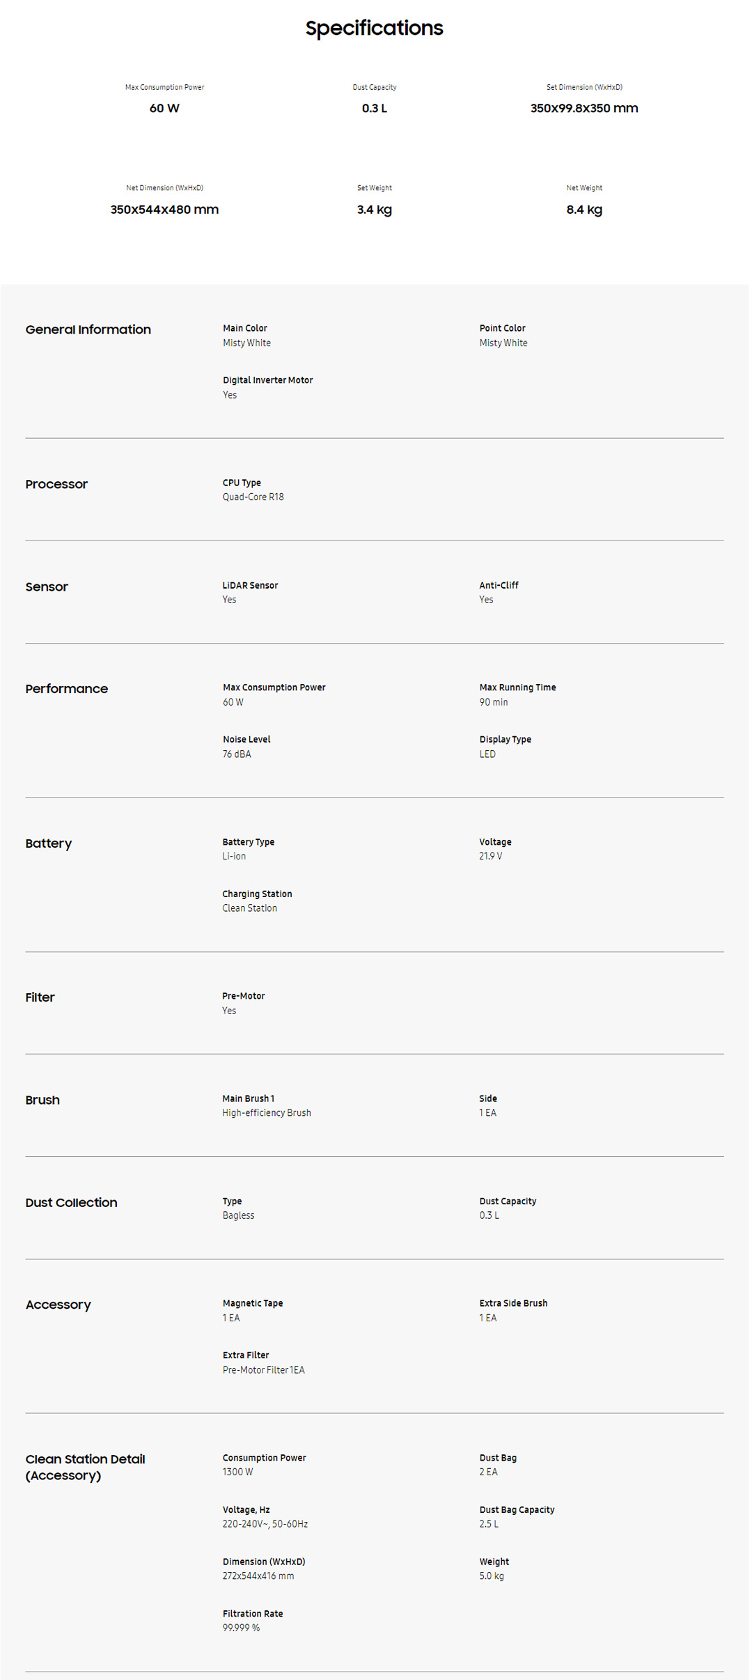This screenshot has height=1680, width=752.
Task: Select the 3.4 kg set weight value
Action: point(374,210)
